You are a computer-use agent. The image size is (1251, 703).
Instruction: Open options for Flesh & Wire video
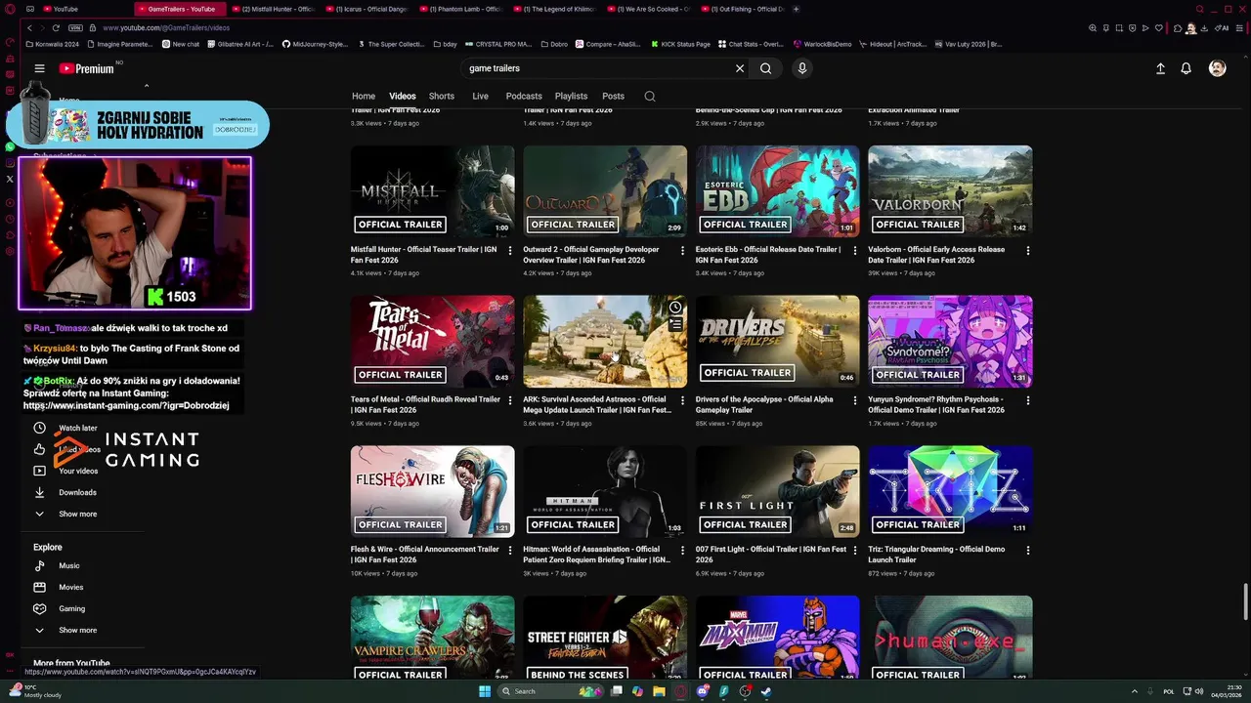click(510, 551)
